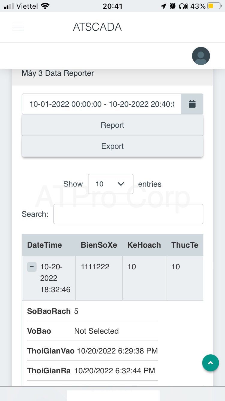
Task: Click the Export button
Action: tap(112, 146)
